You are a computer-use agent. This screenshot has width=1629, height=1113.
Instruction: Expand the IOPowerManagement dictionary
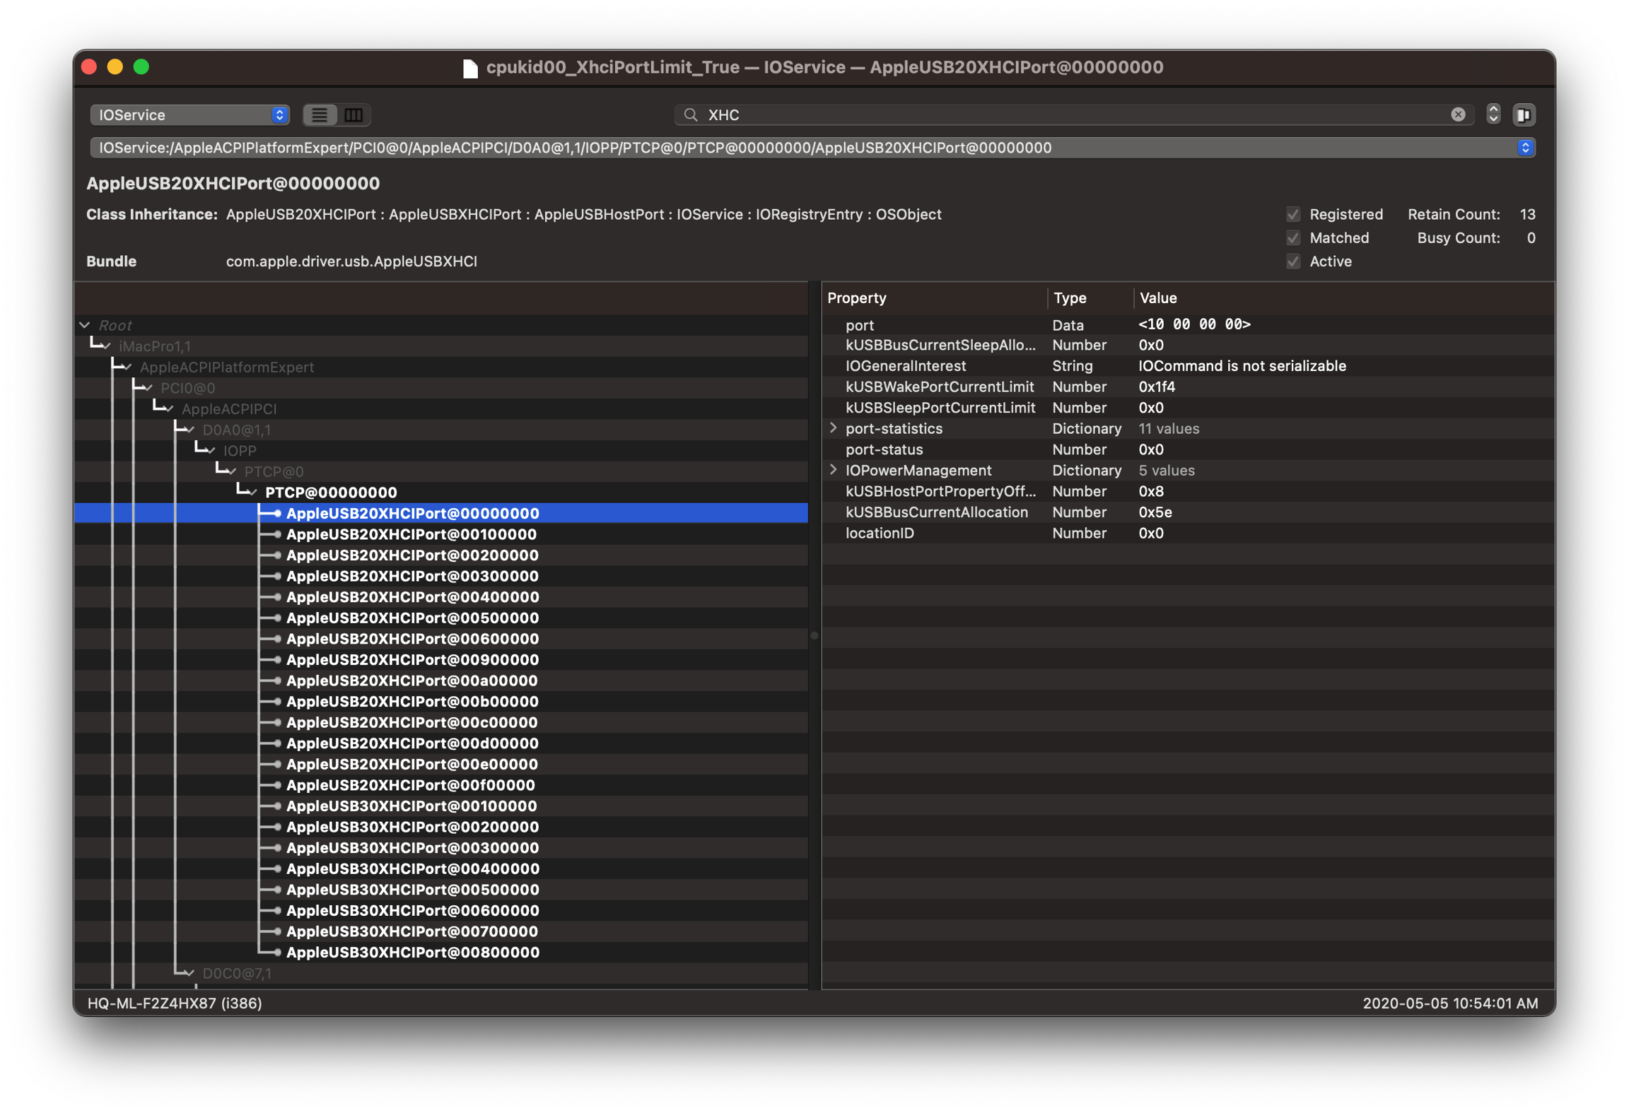click(x=833, y=470)
